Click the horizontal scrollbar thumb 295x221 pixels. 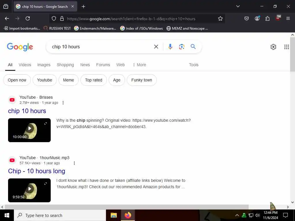point(127,207)
